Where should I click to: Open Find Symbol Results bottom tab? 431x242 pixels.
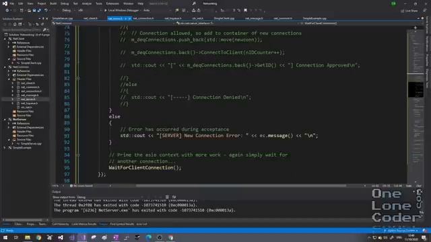point(122,224)
